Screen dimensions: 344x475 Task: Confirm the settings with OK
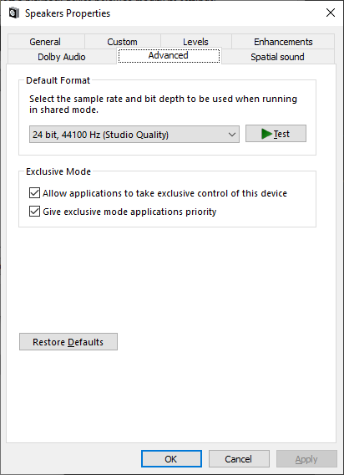[171, 459]
